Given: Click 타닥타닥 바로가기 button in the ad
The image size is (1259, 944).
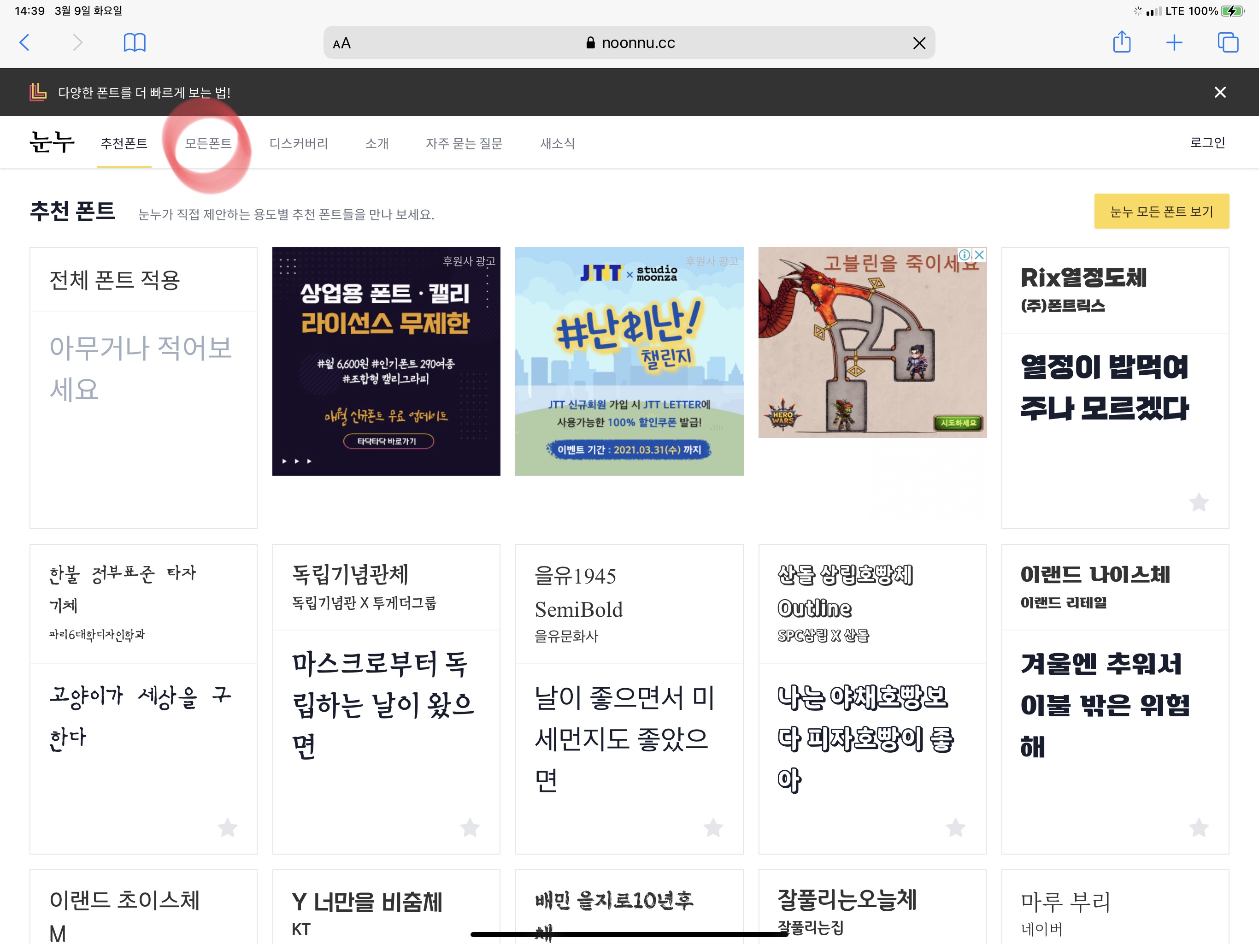Looking at the screenshot, I should click(388, 441).
